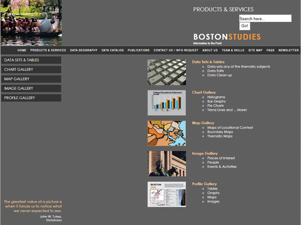The image size is (301, 225).
Task: Select 'Bar Graphs' list item
Action: click(x=216, y=101)
